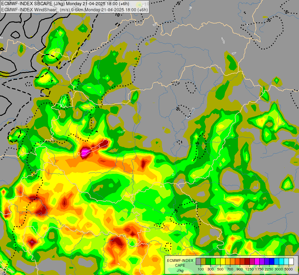
Task: Click the 5000 legend value
Action: click(289, 269)
